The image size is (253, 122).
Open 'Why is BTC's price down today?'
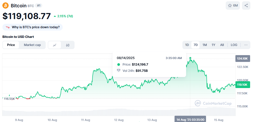(36, 27)
